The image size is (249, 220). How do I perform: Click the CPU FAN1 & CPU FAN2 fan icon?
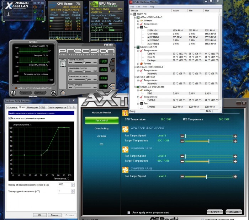pyautogui.click(x=125, y=129)
